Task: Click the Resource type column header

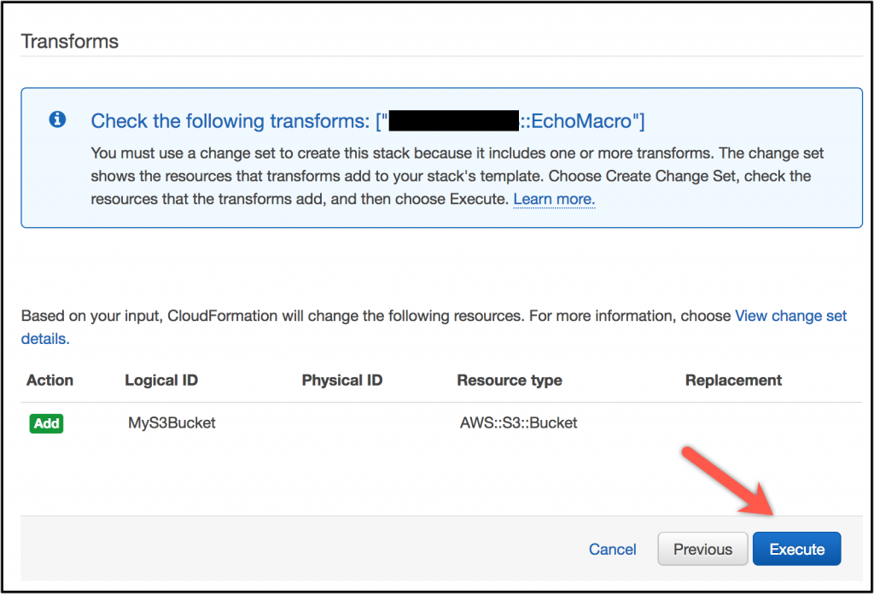Action: pos(510,380)
